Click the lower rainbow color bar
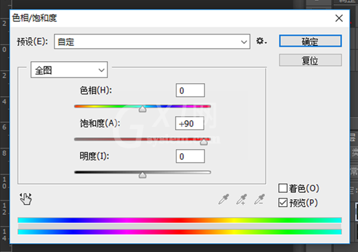Image resolution: width=358 pixels, height=252 pixels. 180,231
